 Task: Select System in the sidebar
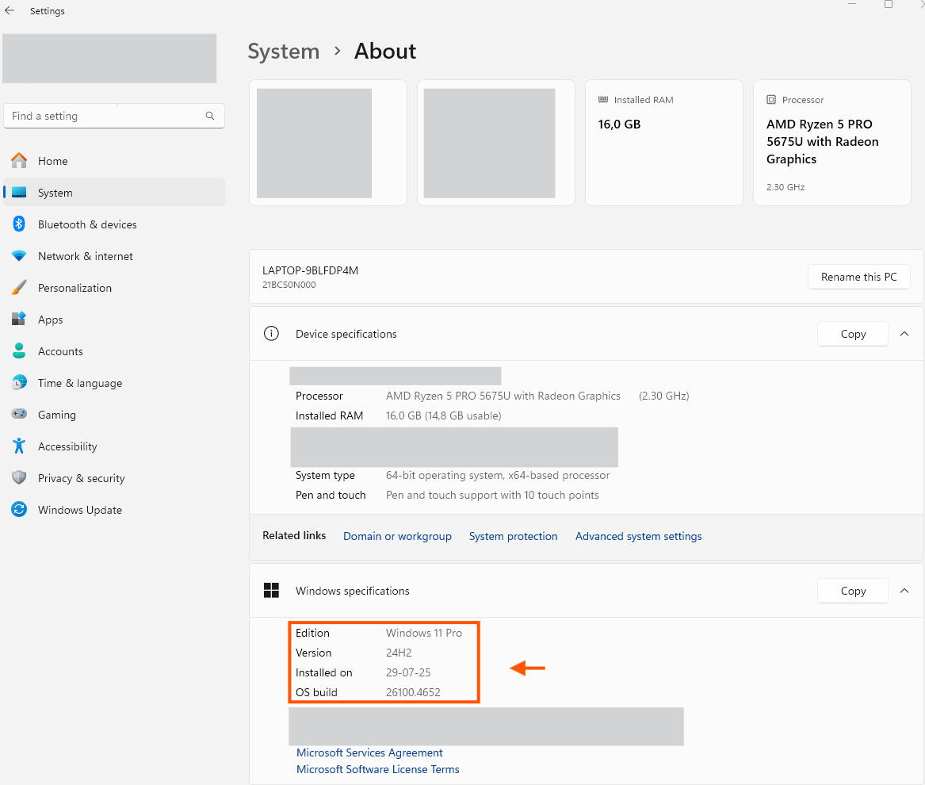click(114, 193)
